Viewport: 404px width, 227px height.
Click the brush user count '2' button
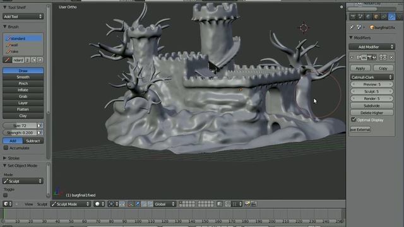pos(27,60)
